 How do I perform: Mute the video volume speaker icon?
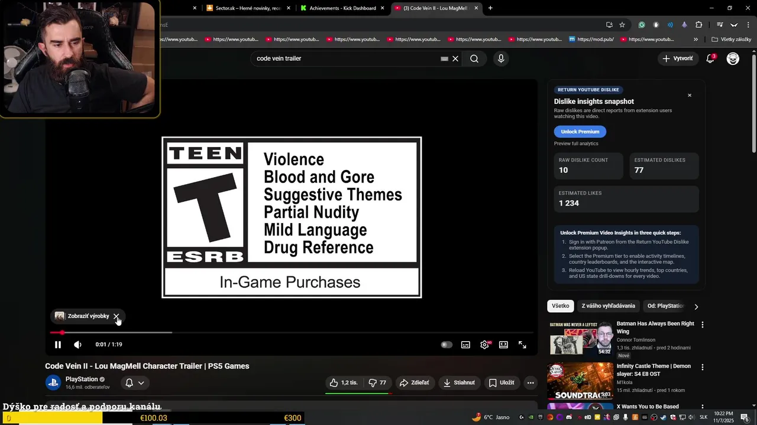point(77,345)
